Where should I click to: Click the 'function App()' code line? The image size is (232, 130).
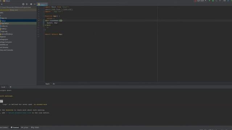pos(53,16)
